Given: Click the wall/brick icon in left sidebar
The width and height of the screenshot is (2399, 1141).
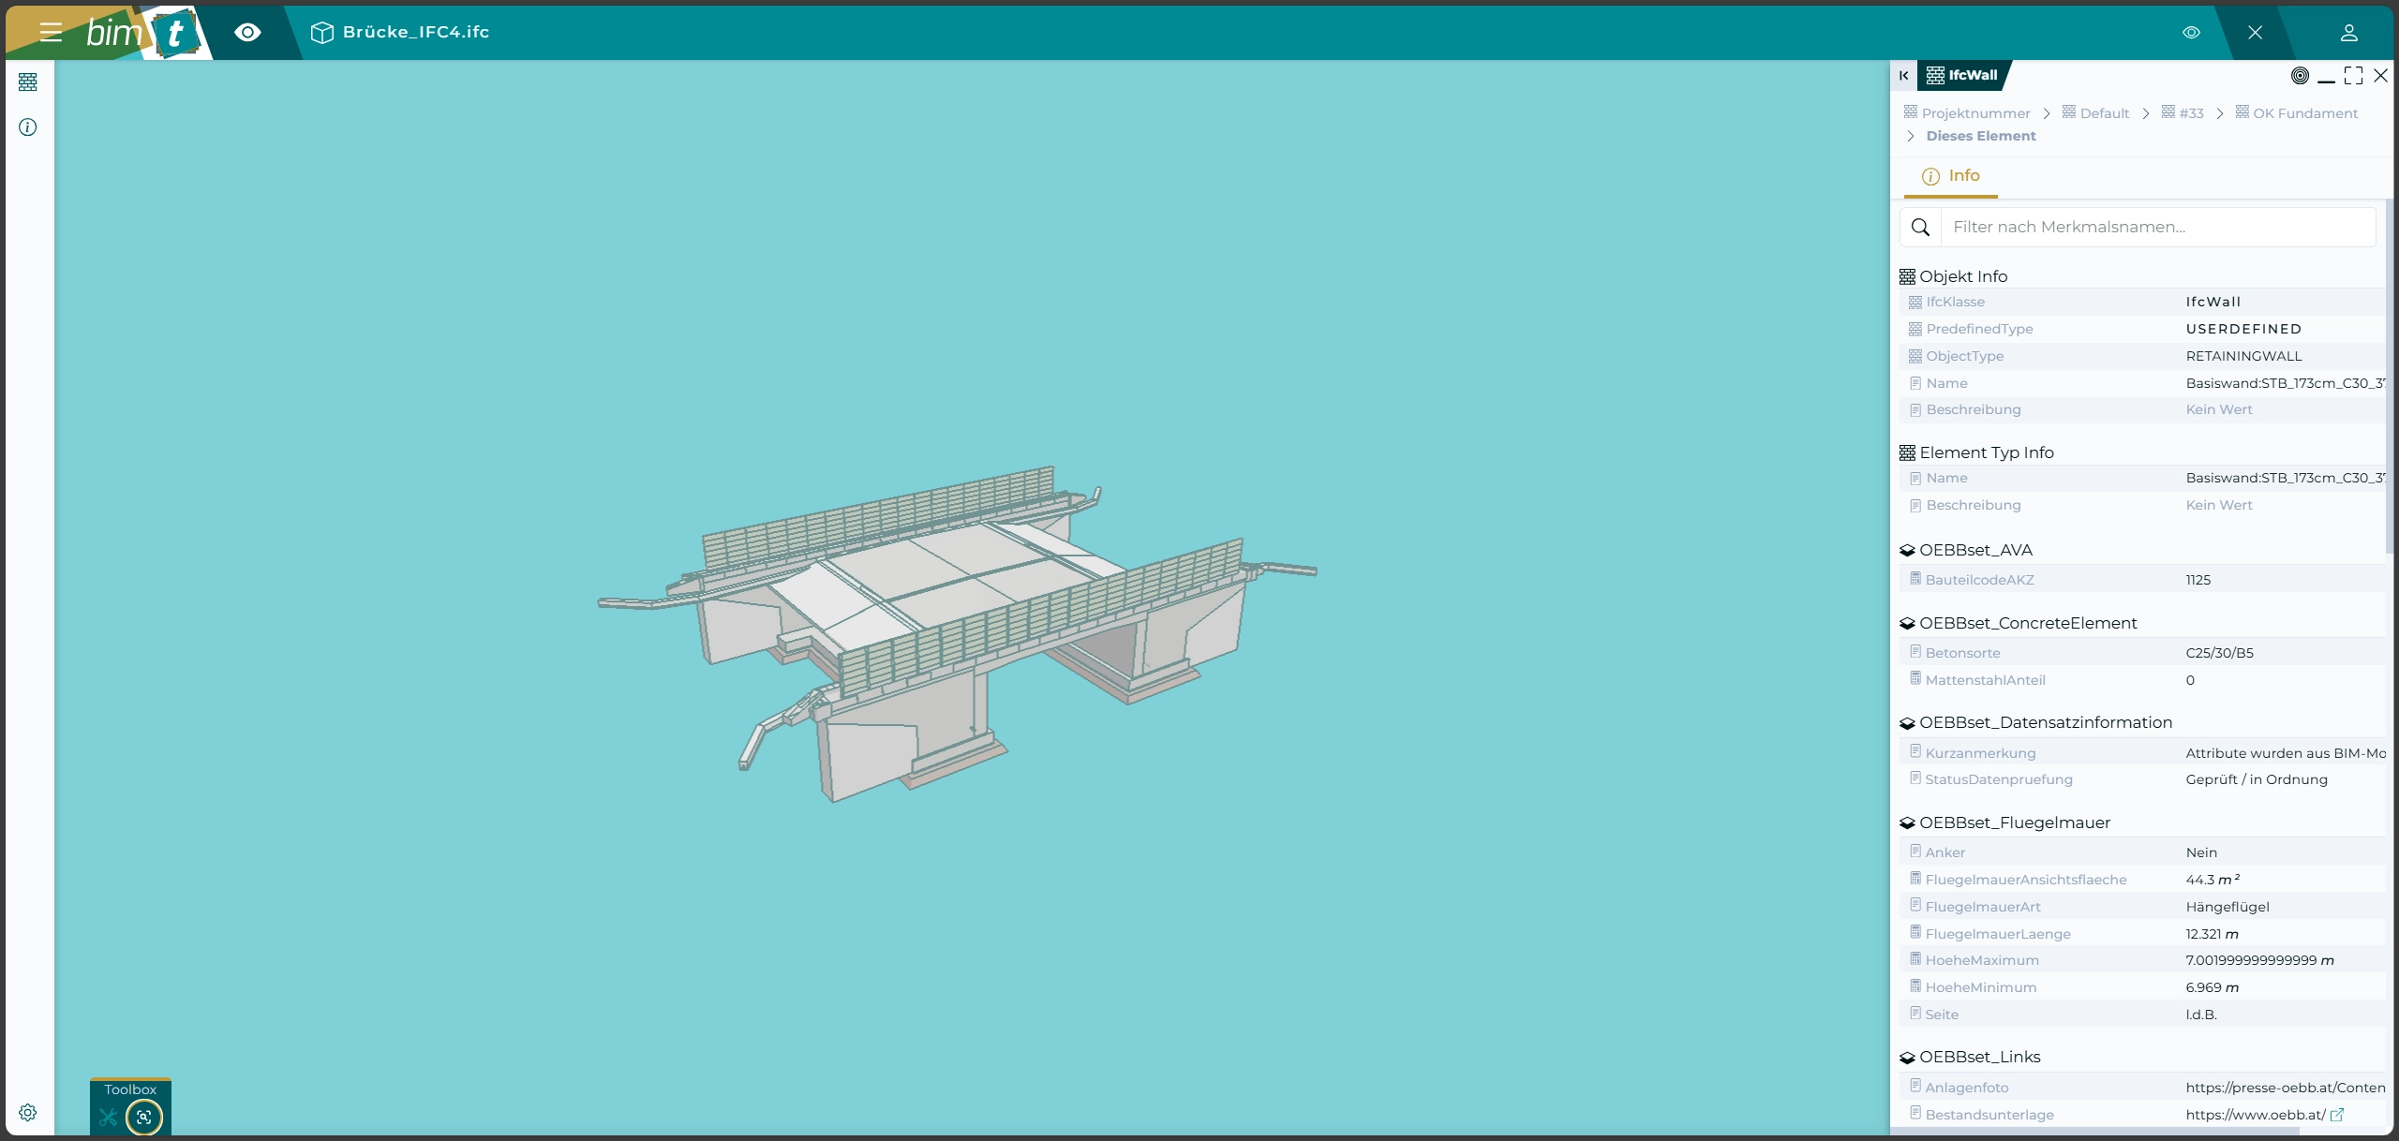Looking at the screenshot, I should [28, 82].
